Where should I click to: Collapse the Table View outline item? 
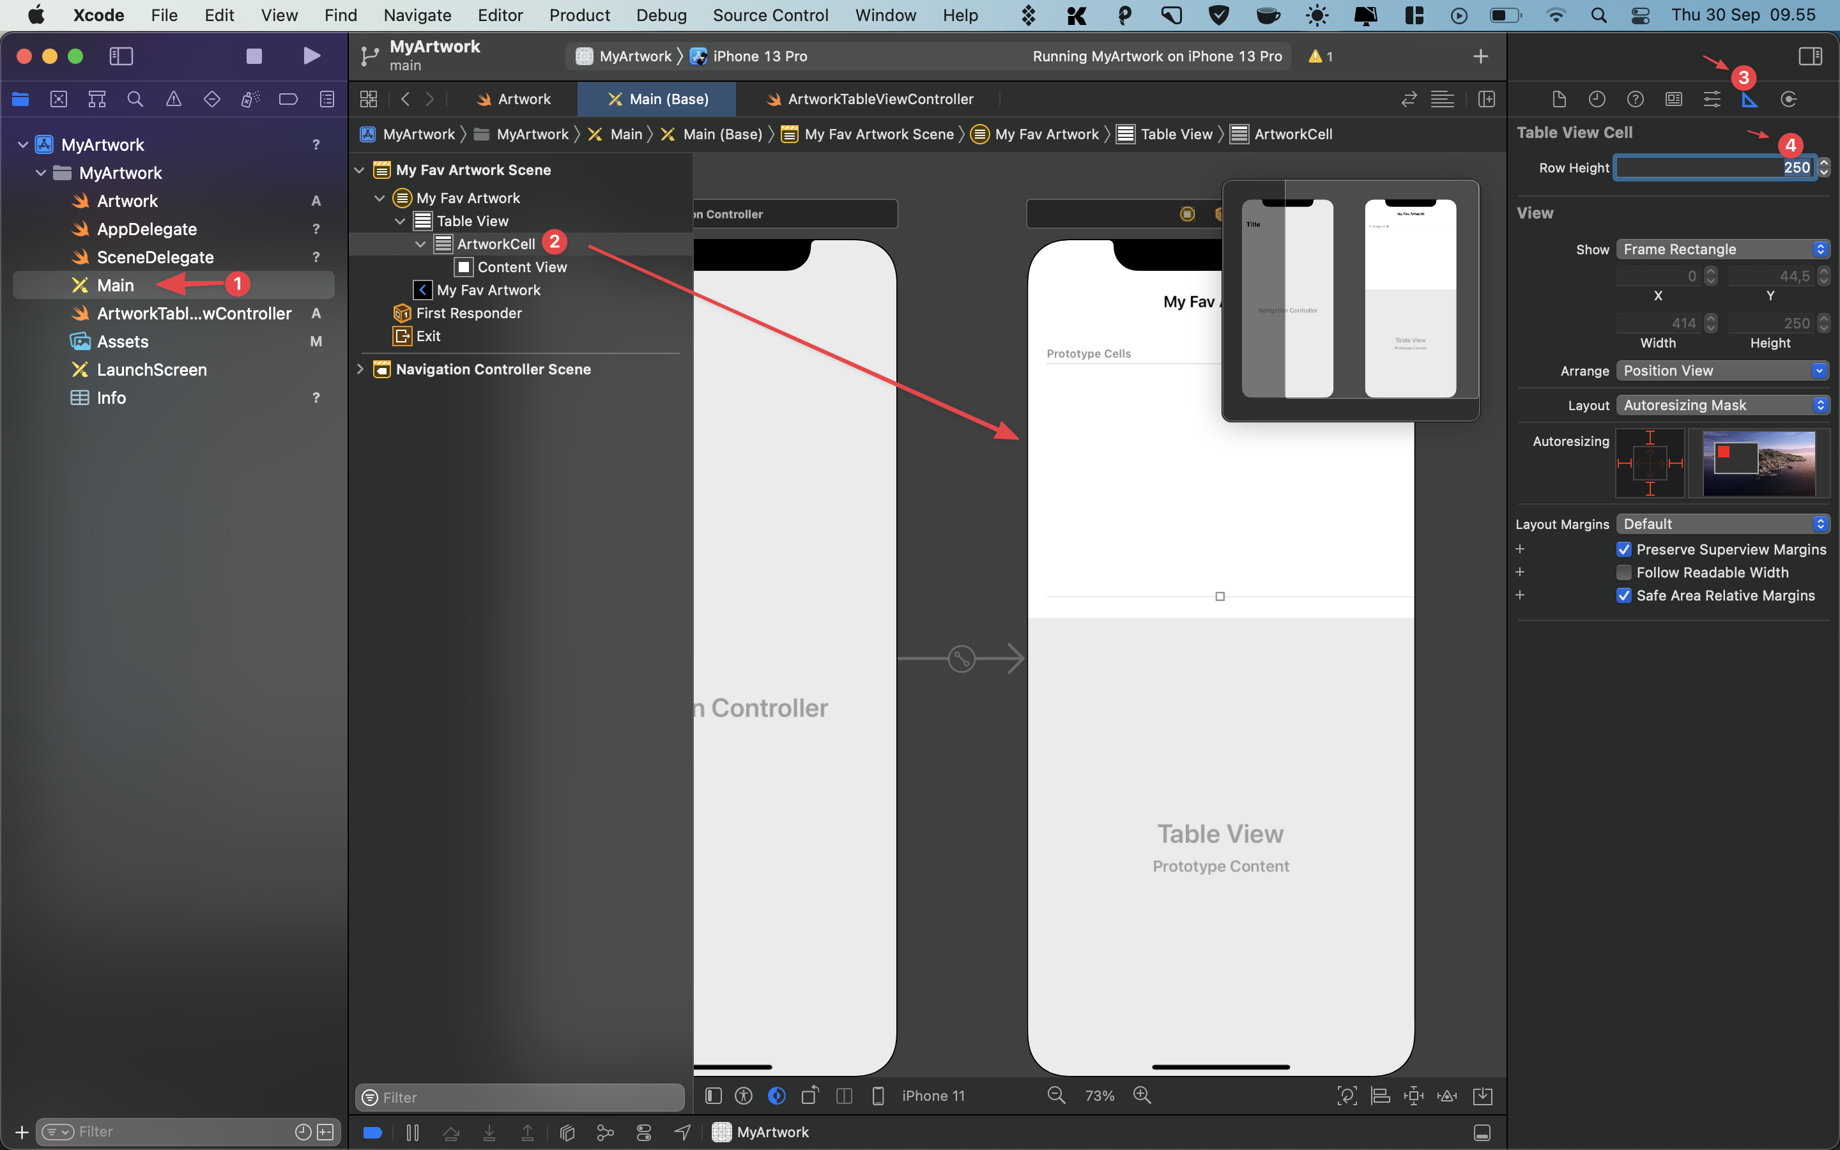[400, 221]
